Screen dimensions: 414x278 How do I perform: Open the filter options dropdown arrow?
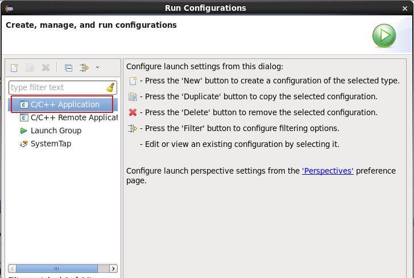97,68
